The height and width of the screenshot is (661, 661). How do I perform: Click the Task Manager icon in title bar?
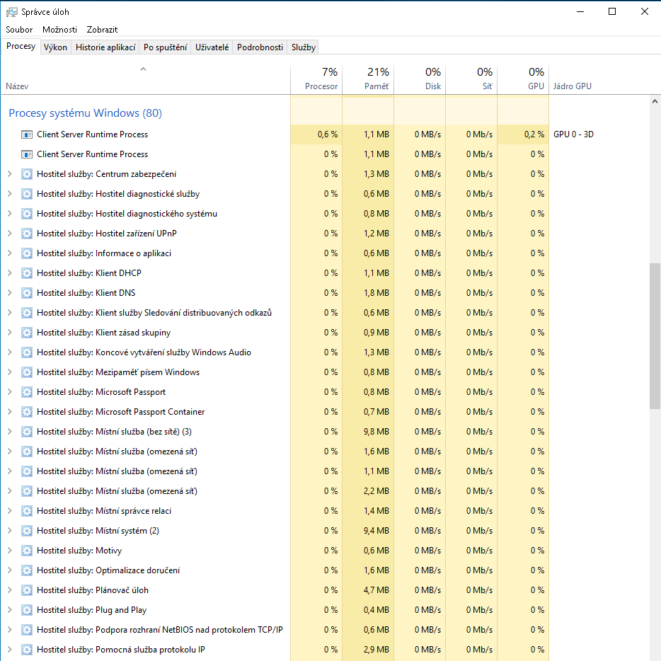tap(12, 12)
